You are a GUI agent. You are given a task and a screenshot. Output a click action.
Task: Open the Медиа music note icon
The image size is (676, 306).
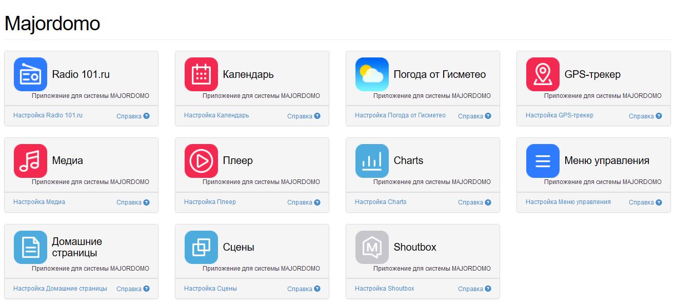30,161
